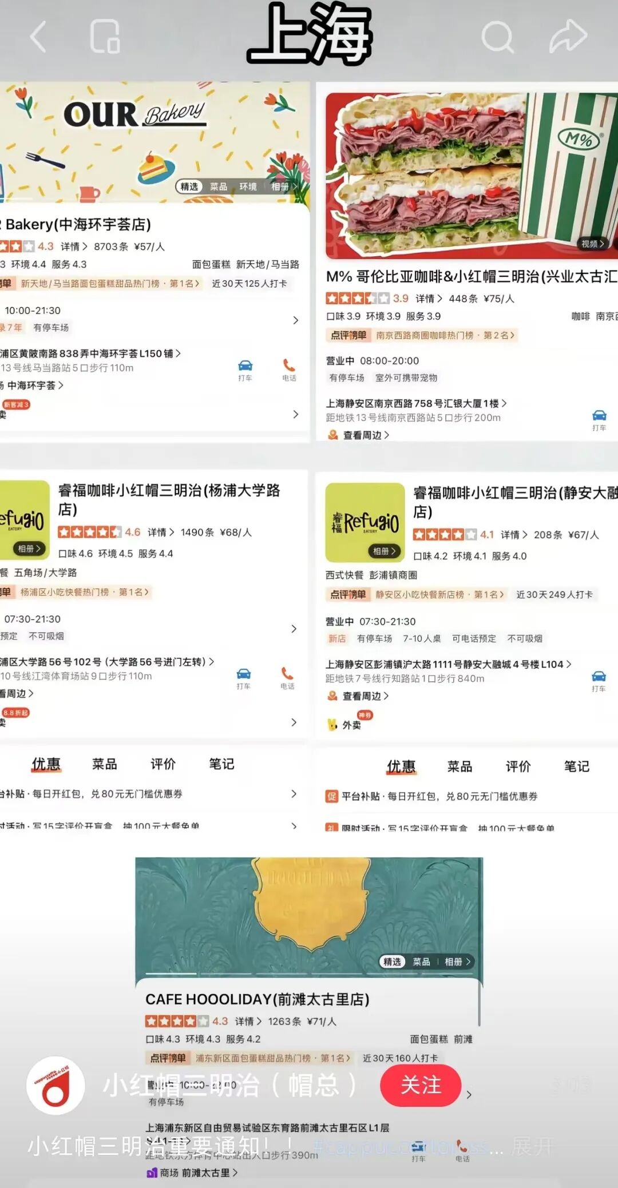
Task: Tap the share arrow icon
Action: pos(568,36)
